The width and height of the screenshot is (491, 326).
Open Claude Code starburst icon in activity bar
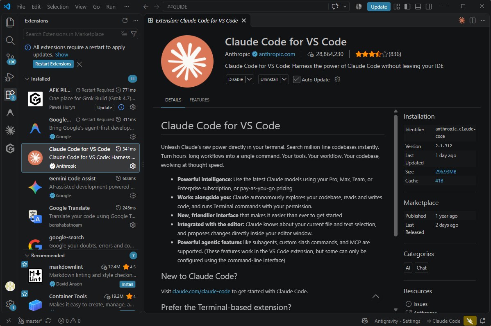[x=10, y=130]
